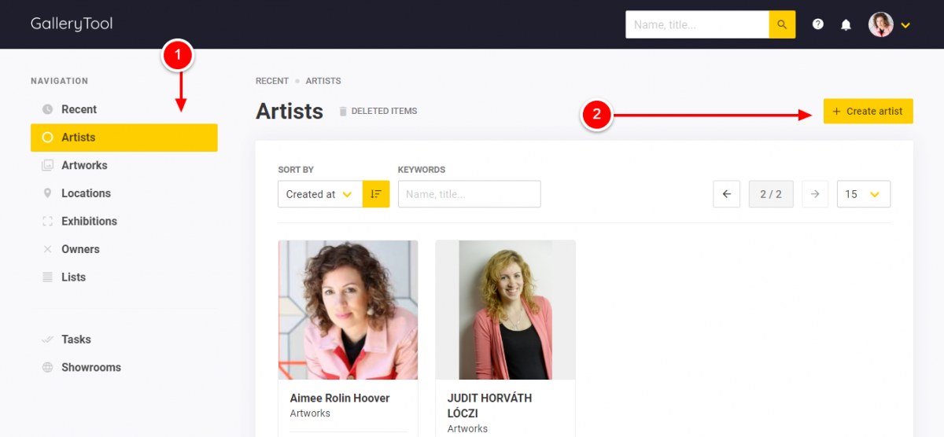Viewport: 944px width, 437px height.
Task: Go to next page arrow
Action: point(815,194)
